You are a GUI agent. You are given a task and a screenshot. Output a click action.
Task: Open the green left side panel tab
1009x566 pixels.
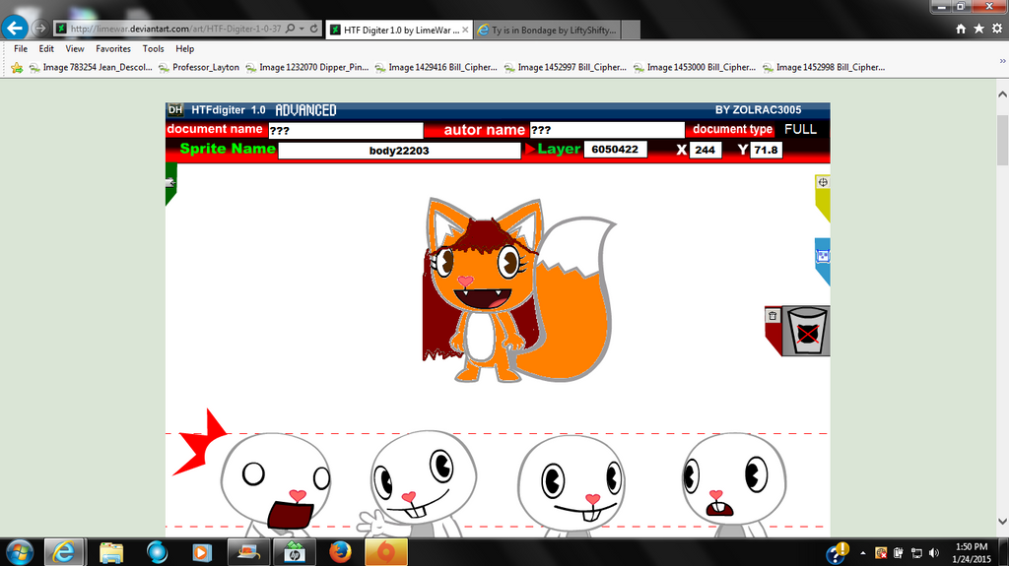(x=170, y=184)
